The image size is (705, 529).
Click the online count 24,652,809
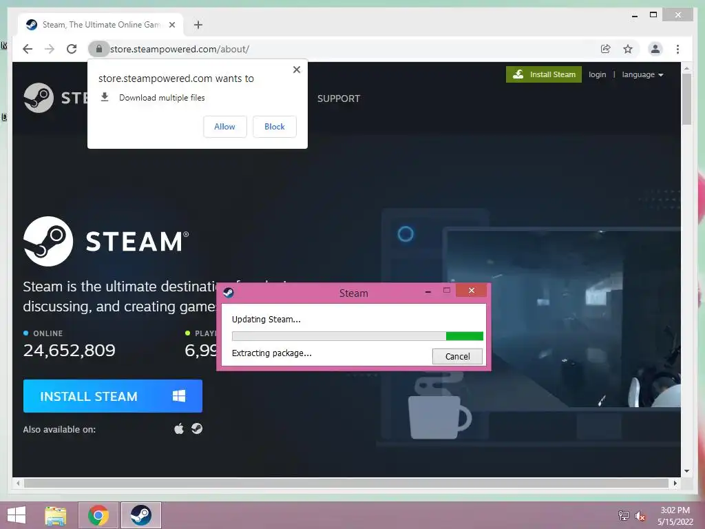tap(70, 351)
